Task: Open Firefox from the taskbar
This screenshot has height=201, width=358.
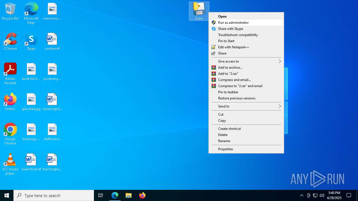Action: 142,195
